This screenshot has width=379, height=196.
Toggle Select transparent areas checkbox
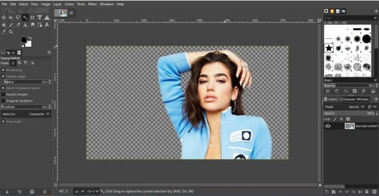[3, 88]
